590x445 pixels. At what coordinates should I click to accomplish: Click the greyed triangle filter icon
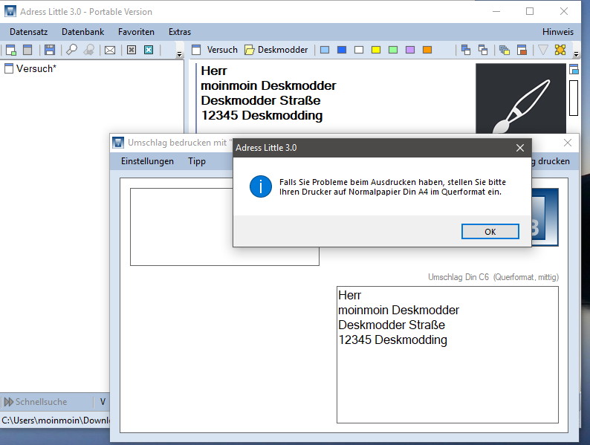(x=542, y=50)
